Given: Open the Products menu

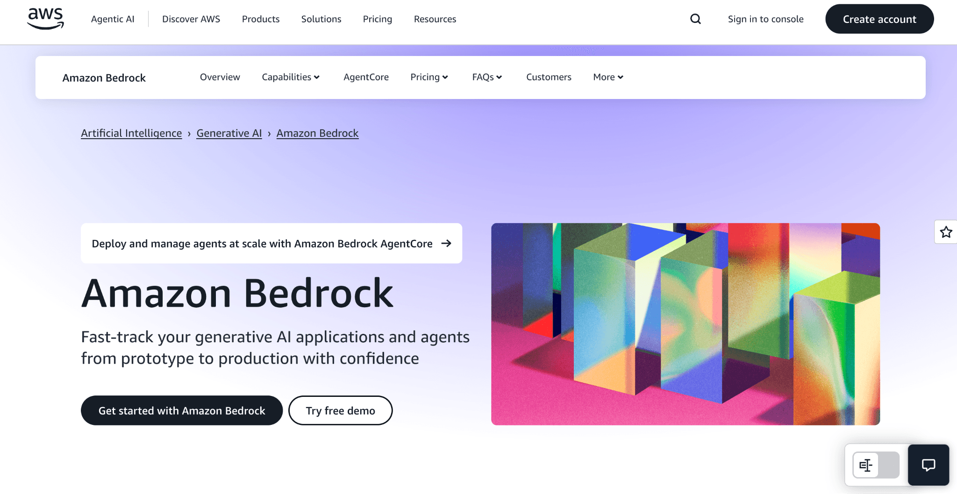Looking at the screenshot, I should pos(261,19).
